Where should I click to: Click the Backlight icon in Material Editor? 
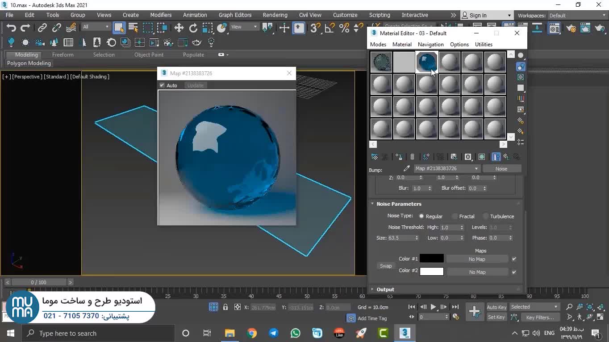521,66
